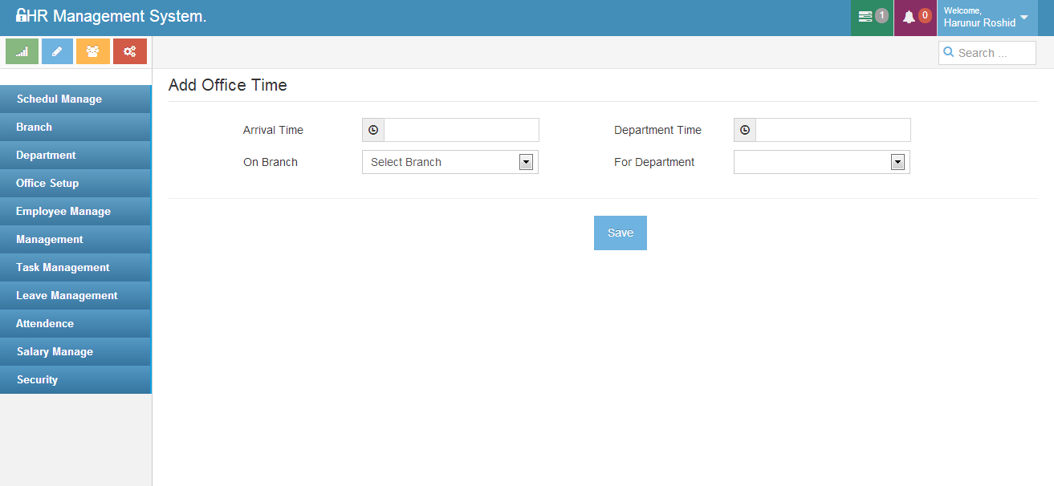Click the red settings gears icon button
Screen dimensions: 1054x486
pos(129,51)
